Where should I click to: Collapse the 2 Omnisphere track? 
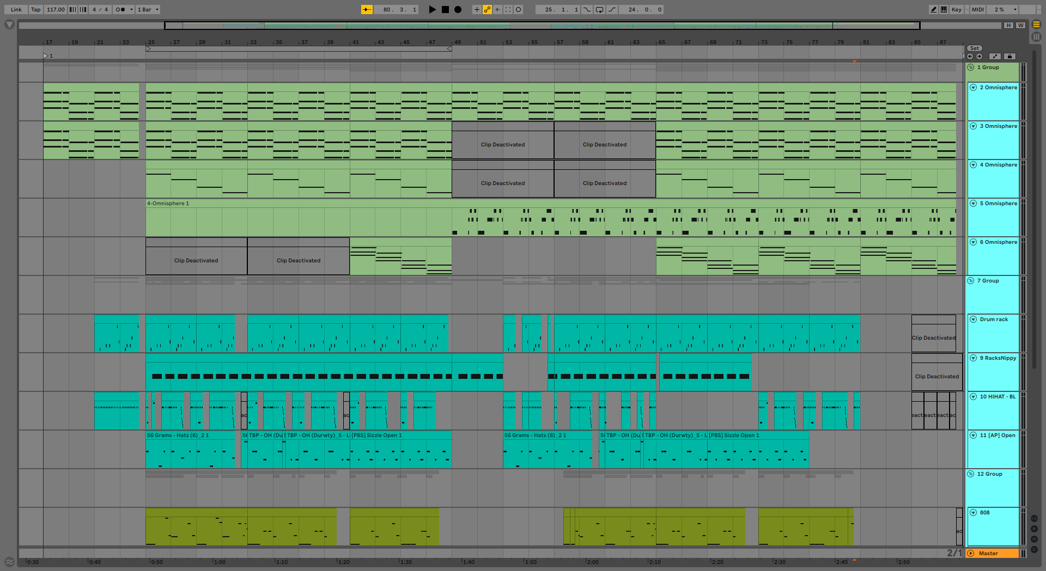(974, 88)
